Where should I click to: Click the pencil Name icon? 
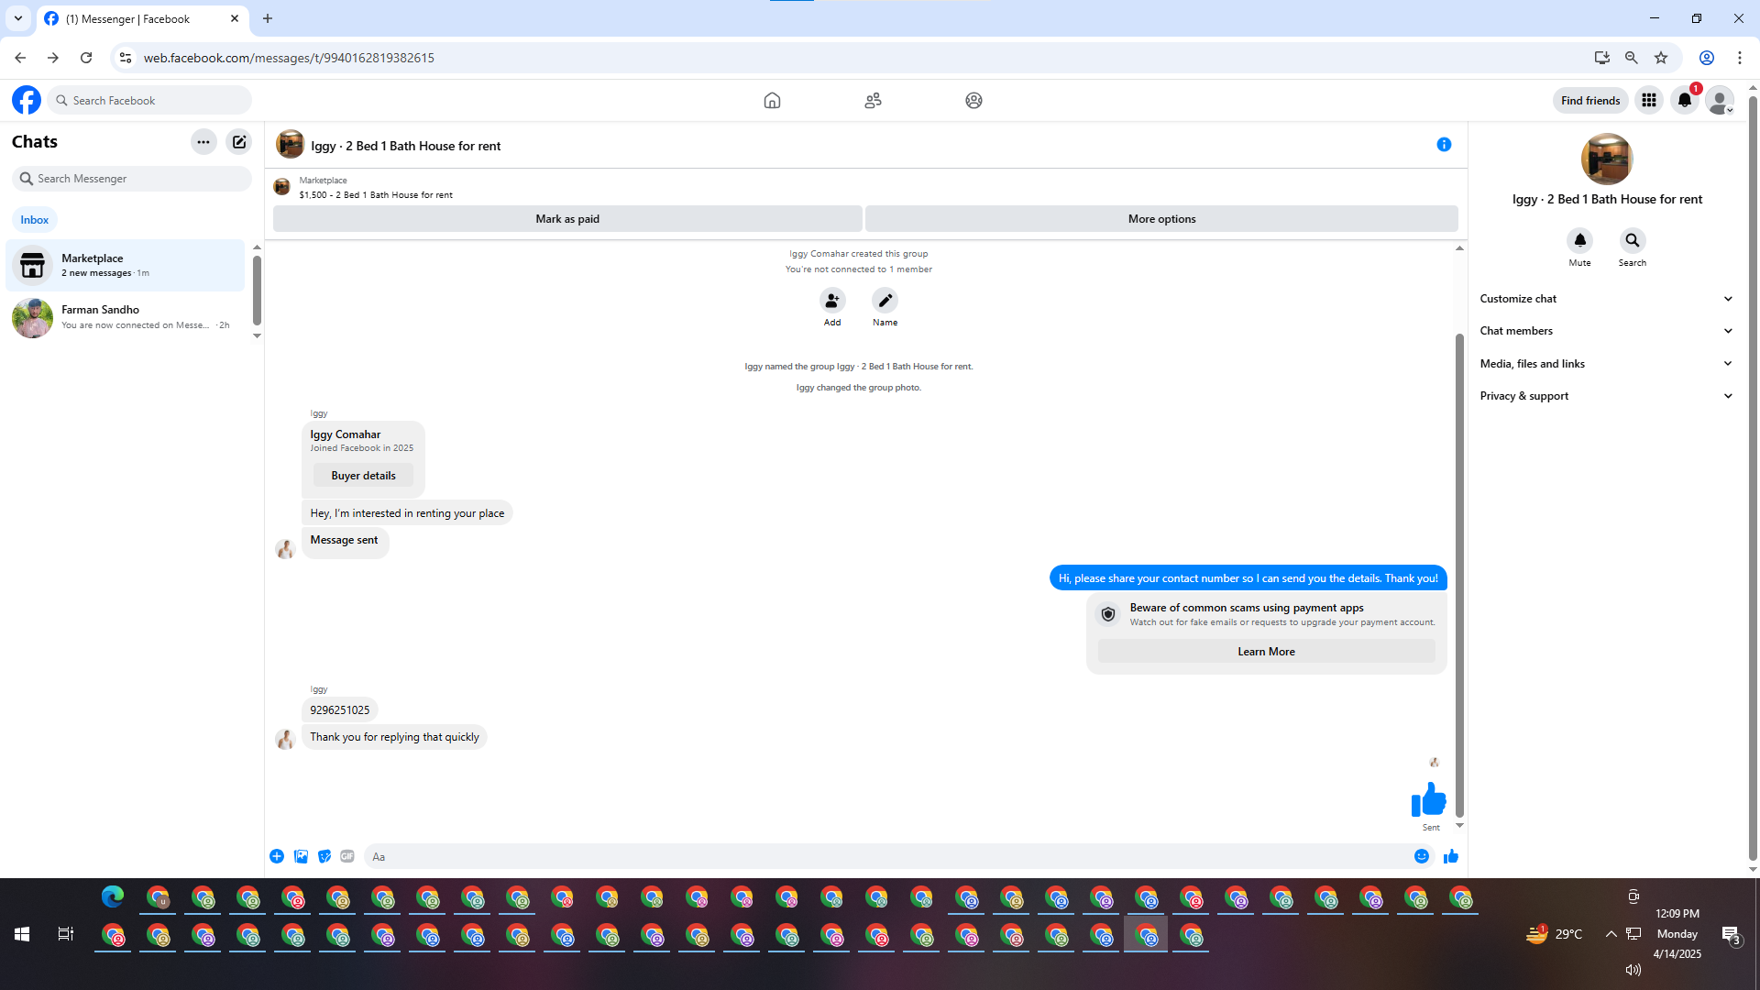click(885, 301)
